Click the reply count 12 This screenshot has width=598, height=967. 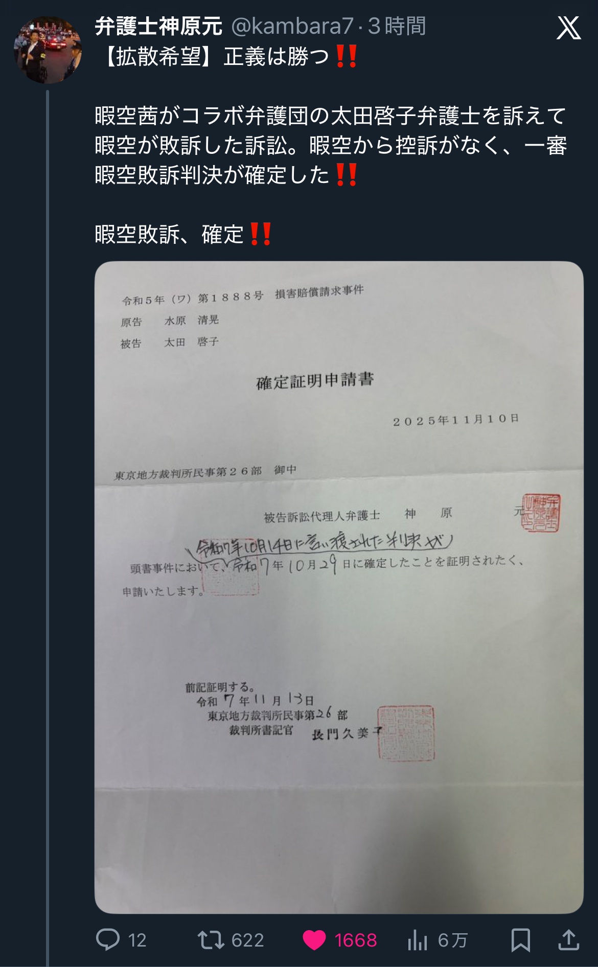[137, 940]
